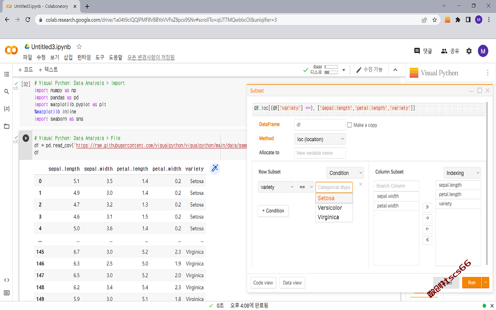Open the 수정 menu
The image size is (496, 310).
pyautogui.click(x=41, y=57)
